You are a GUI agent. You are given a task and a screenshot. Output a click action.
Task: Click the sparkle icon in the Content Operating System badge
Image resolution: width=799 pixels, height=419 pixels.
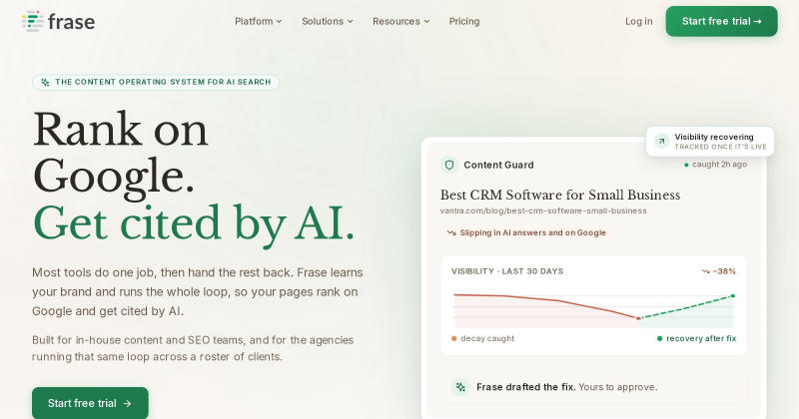pyautogui.click(x=45, y=82)
